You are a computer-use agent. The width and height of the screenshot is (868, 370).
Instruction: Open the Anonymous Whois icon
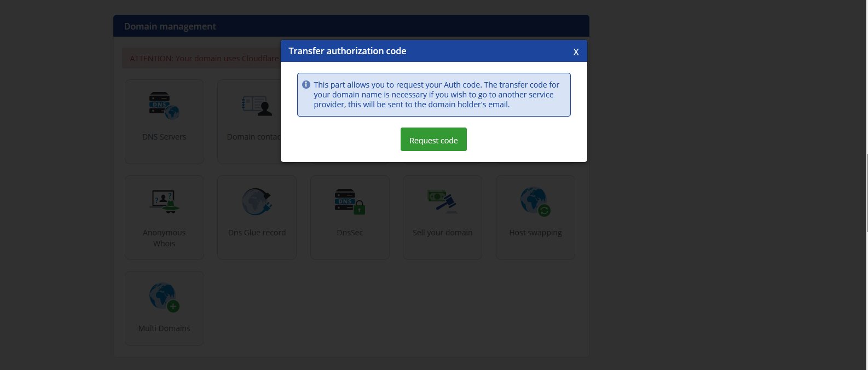click(164, 201)
